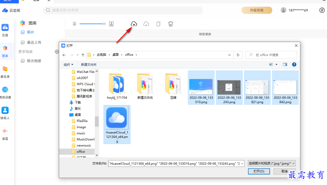Add a new album with plus icon

(x=57, y=52)
